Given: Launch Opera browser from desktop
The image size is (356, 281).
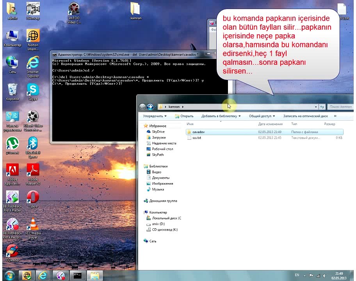Looking at the screenshot, I should (33, 199).
